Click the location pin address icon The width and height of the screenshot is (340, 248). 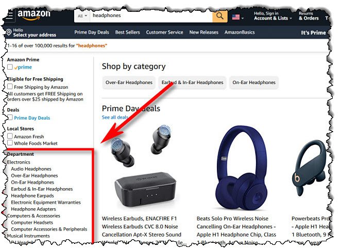9,32
